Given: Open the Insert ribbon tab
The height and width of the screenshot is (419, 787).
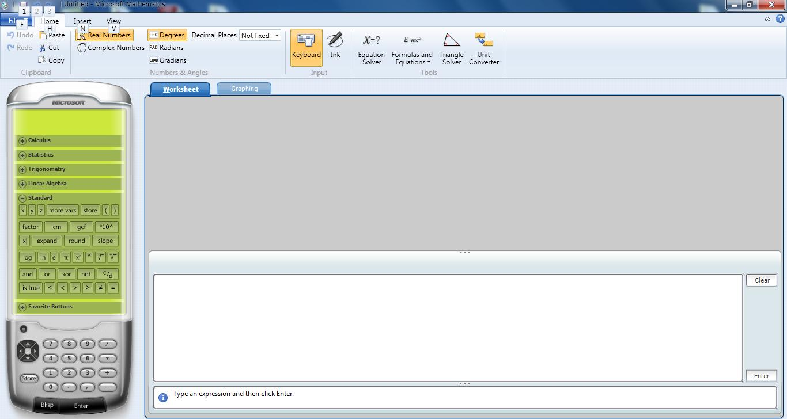Looking at the screenshot, I should 82,21.
